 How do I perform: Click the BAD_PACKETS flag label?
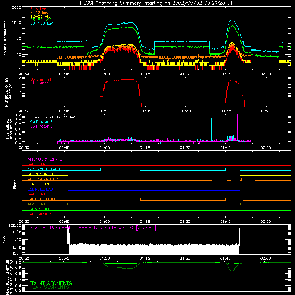[x=40, y=214]
